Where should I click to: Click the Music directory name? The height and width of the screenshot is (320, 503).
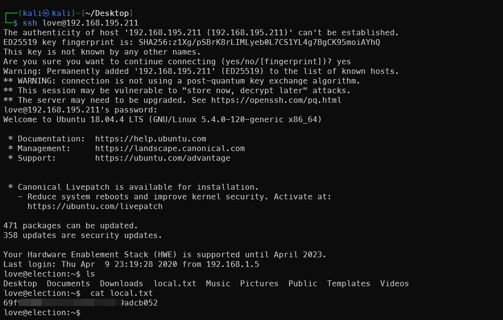click(x=218, y=283)
